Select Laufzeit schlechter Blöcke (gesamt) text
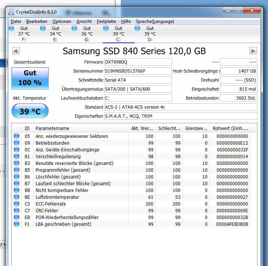This screenshot has height=266, width=268. point(73,184)
